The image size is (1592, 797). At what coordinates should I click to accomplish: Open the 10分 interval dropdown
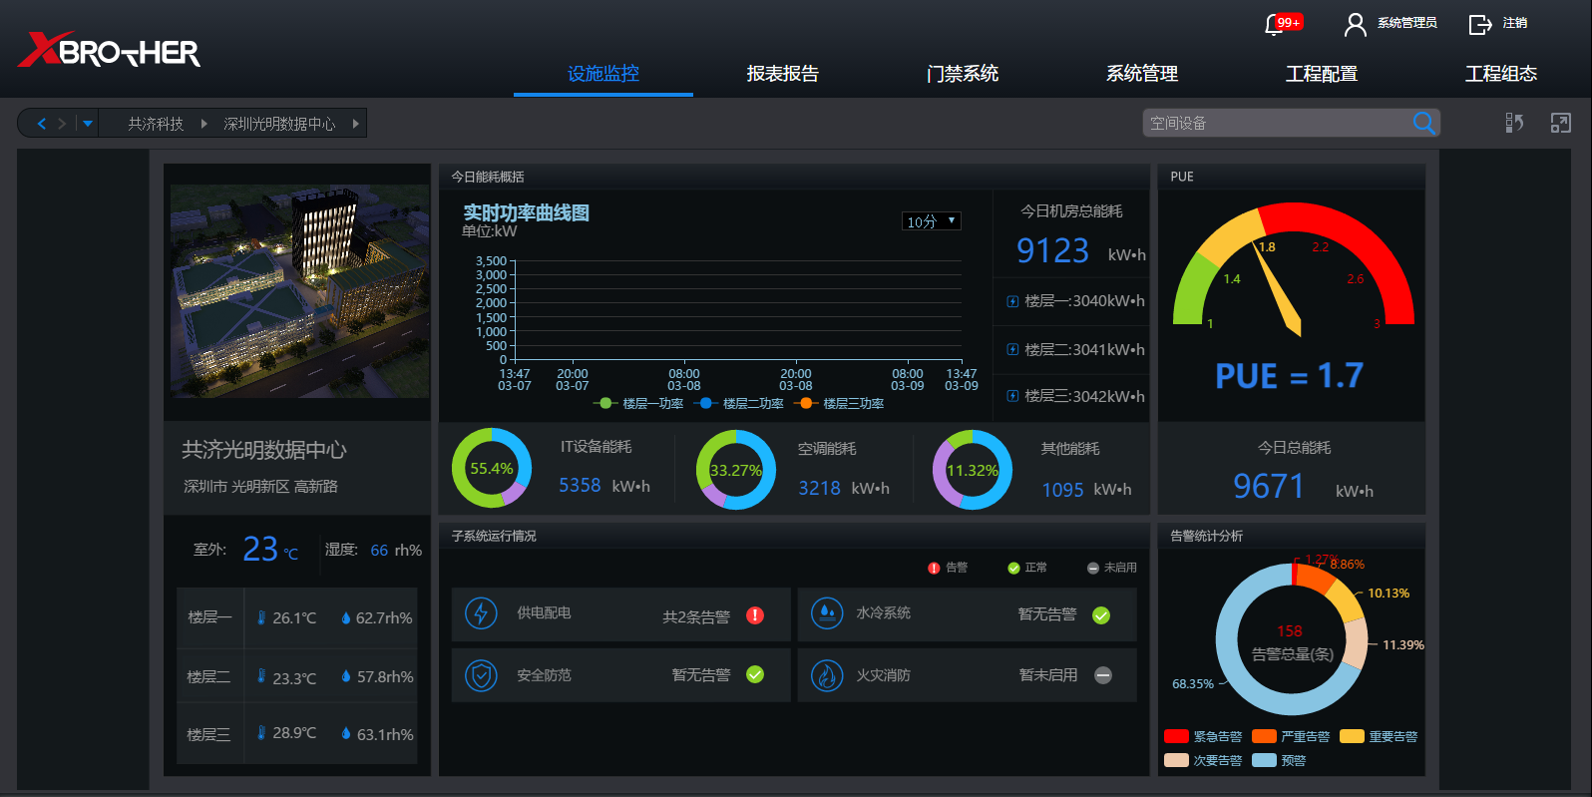pyautogui.click(x=931, y=221)
